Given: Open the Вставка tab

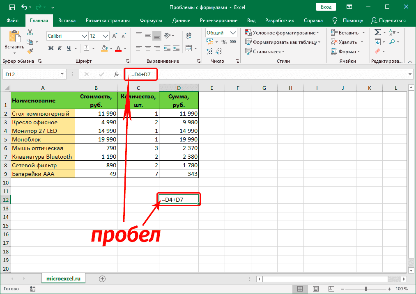Looking at the screenshot, I should coord(67,20).
